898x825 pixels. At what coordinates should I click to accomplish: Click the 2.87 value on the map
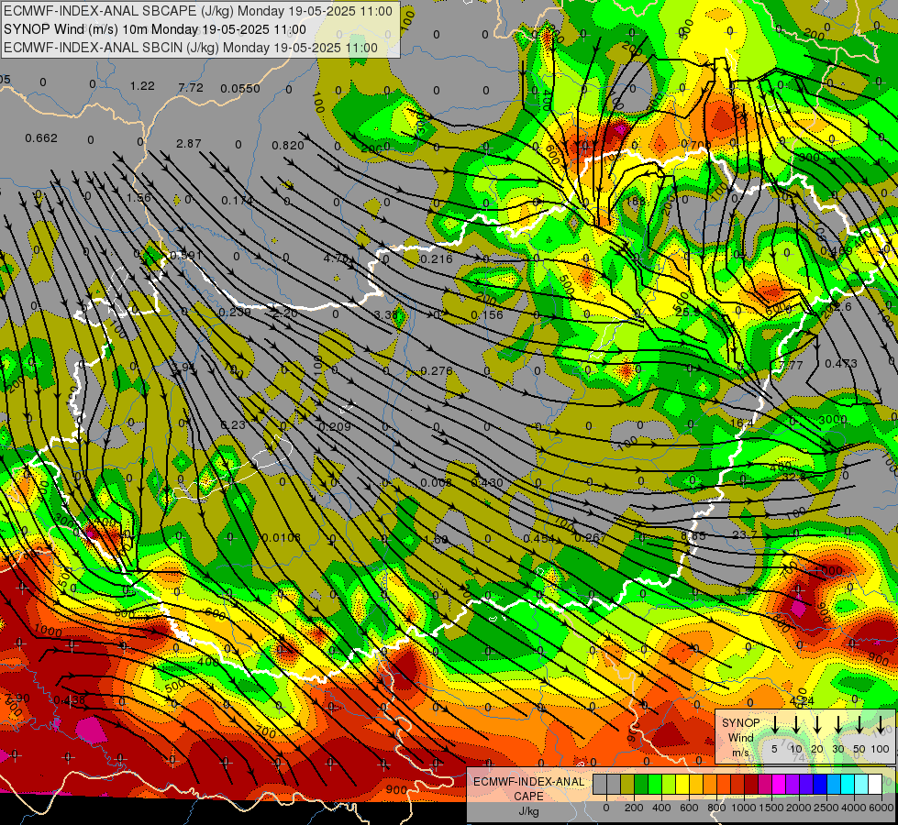coord(188,143)
